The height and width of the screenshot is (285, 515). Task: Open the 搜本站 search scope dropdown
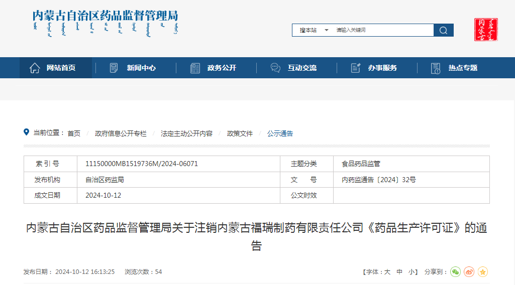pyautogui.click(x=314, y=30)
